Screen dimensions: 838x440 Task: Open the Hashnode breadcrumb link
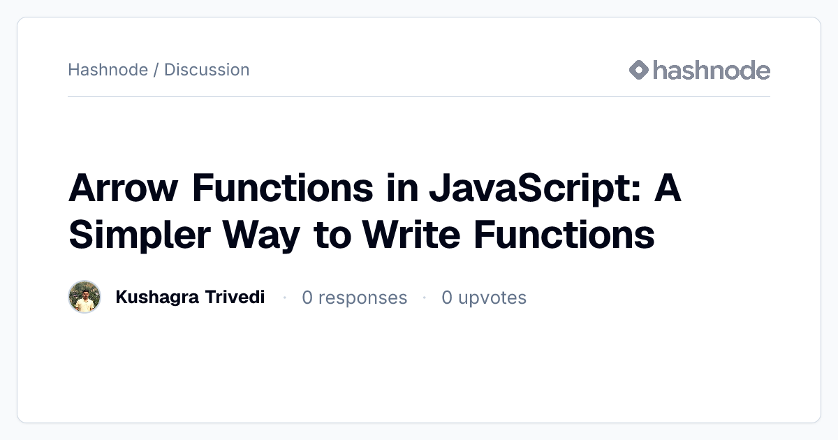(x=108, y=70)
